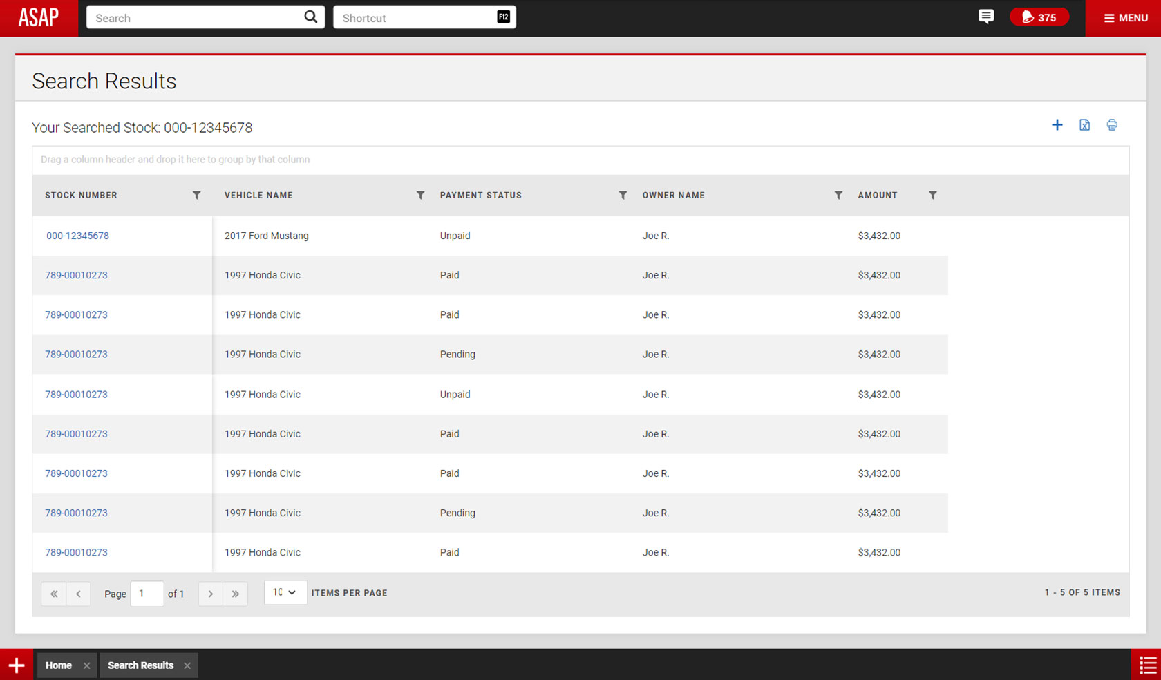Open the main MENU

point(1124,18)
